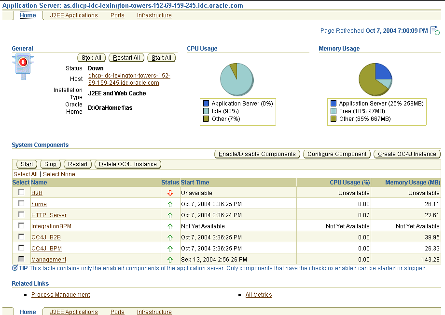445x315 pixels.
Task: Click the green status arrow for Management
Action: [x=170, y=260]
